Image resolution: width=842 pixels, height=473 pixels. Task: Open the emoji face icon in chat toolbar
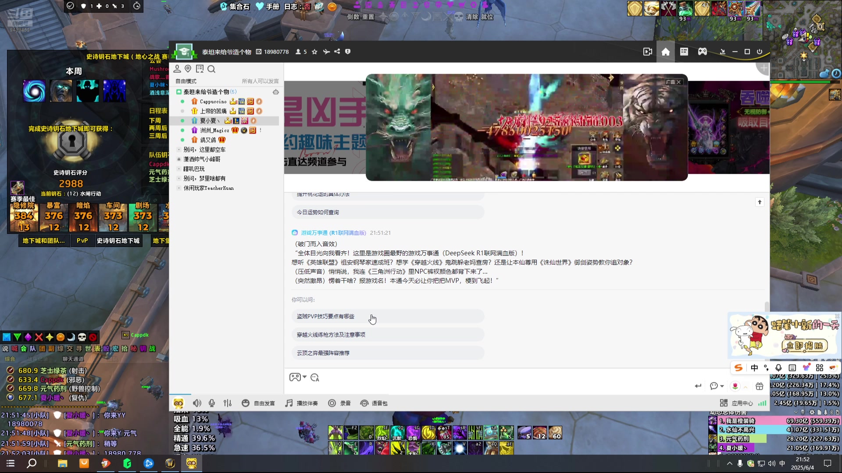[314, 377]
